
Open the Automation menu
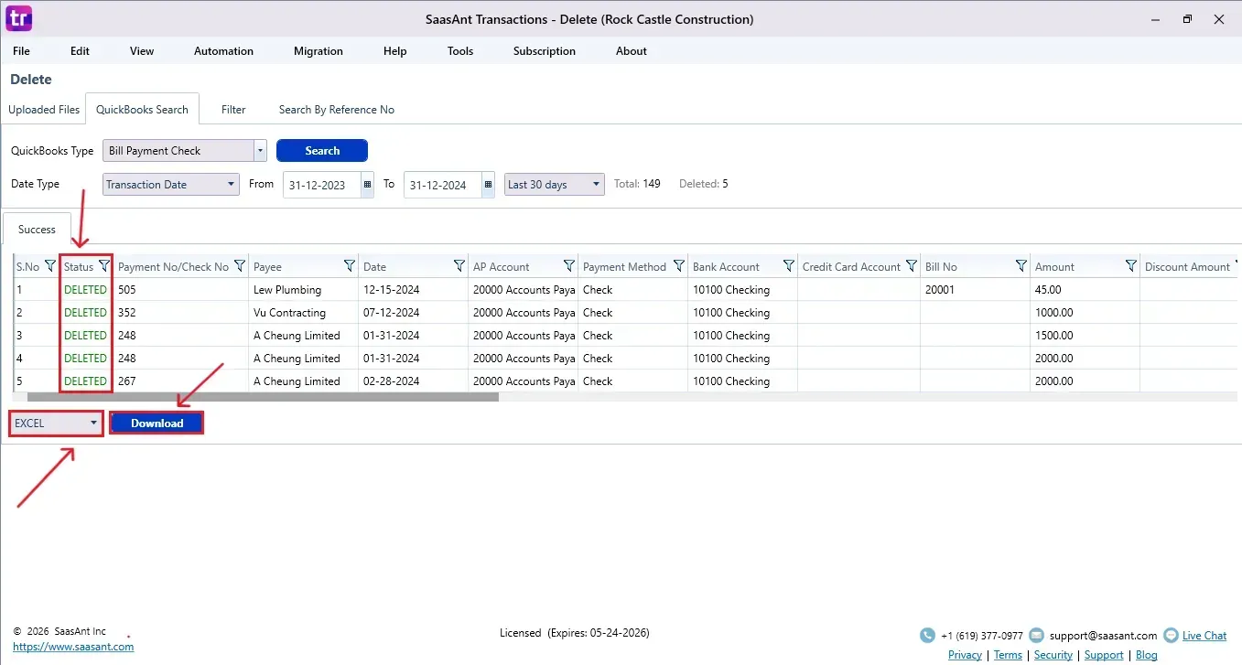coord(223,51)
